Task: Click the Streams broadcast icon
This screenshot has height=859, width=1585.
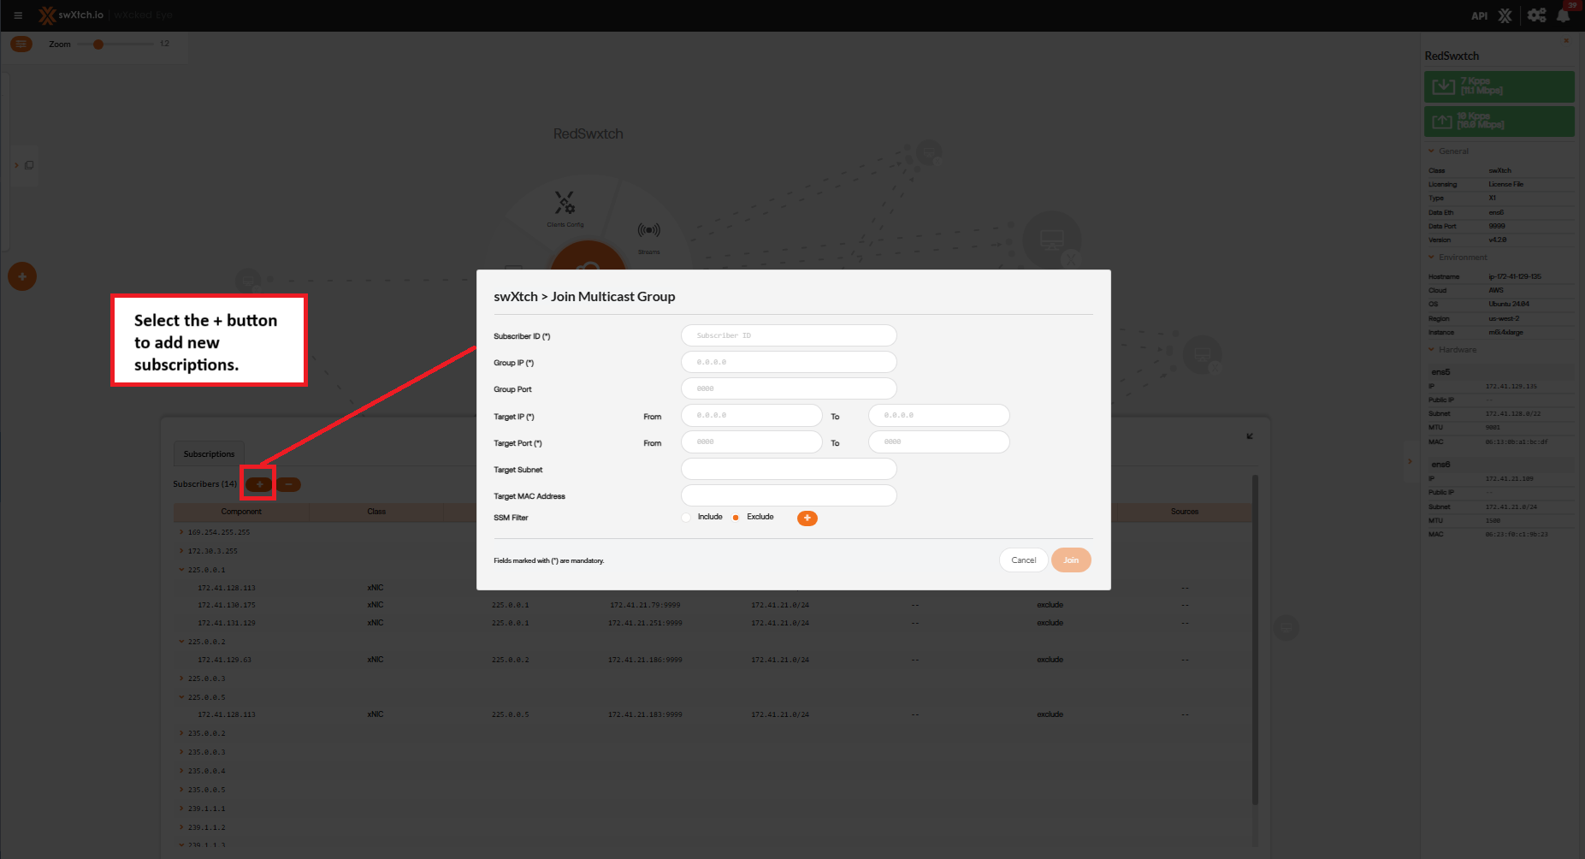Action: coord(648,231)
